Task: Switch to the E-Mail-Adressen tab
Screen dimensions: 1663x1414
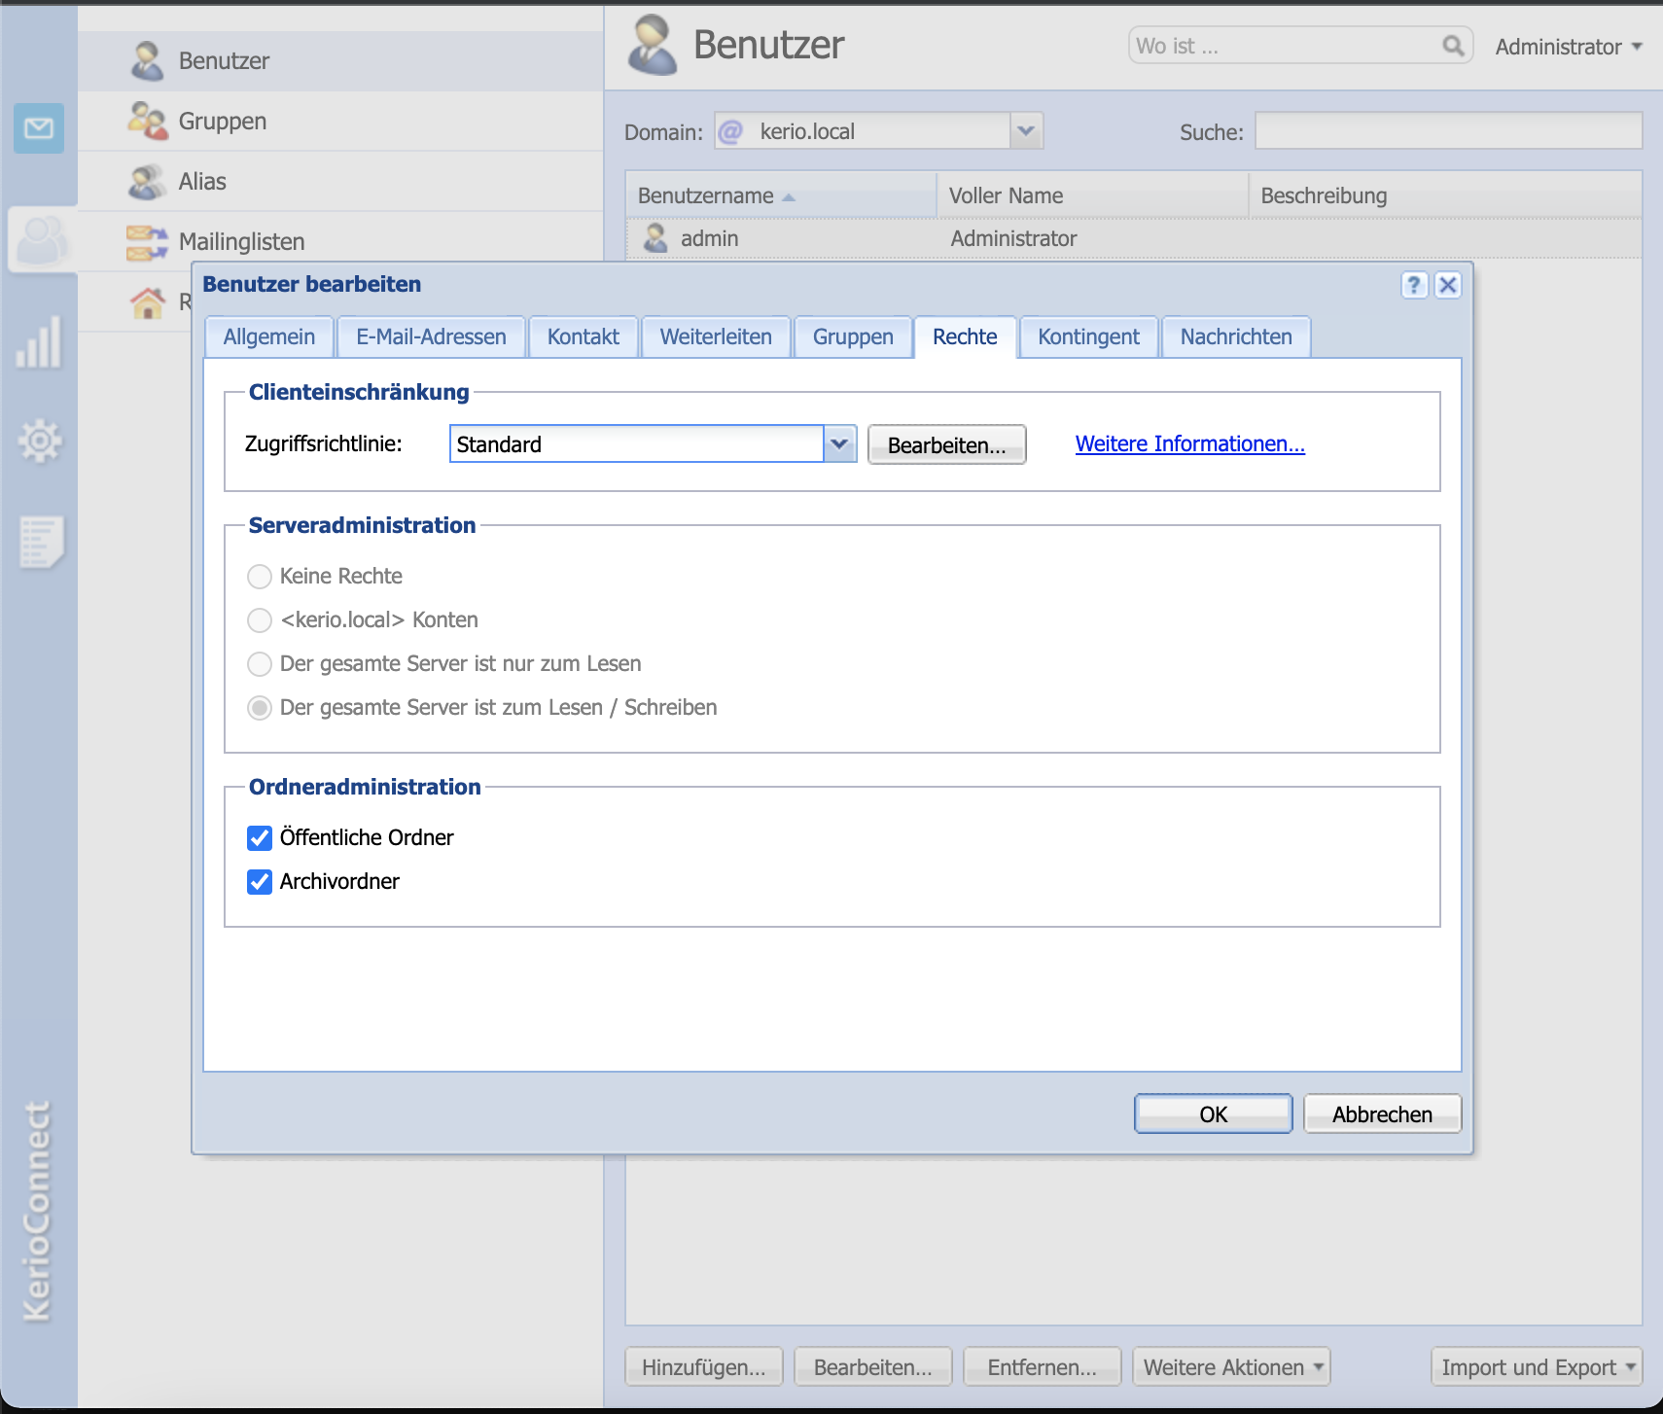Action: (x=431, y=337)
